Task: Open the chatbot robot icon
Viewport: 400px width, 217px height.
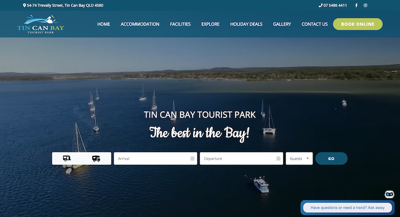Action: [x=389, y=194]
